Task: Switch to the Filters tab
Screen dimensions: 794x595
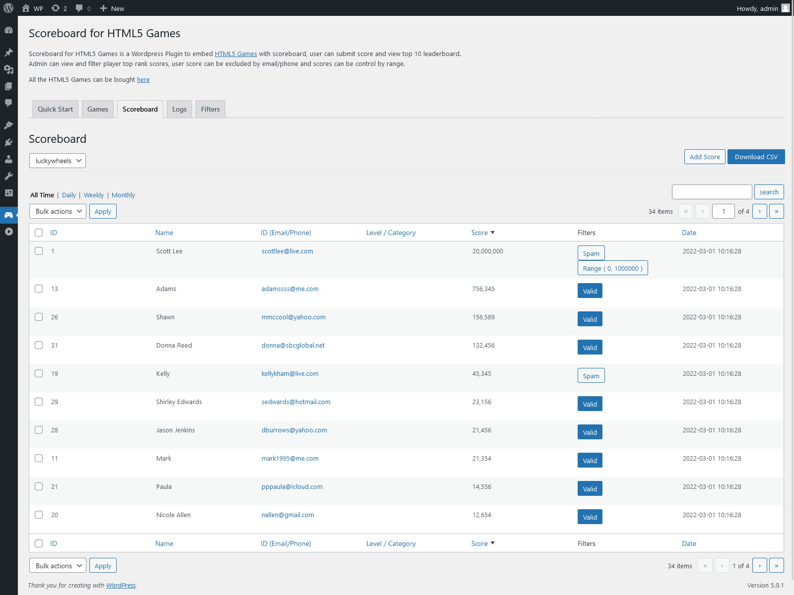Action: click(x=210, y=109)
